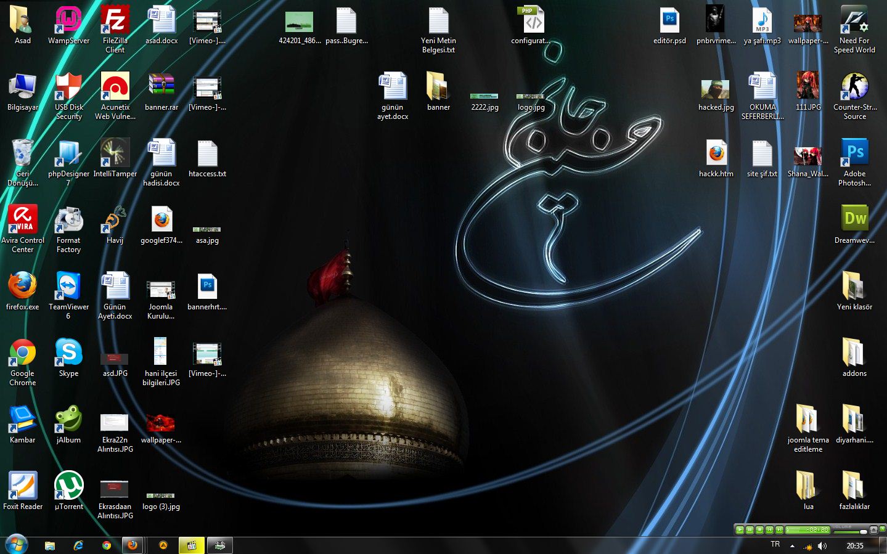Pause playback in the music widget
The image size is (887, 554).
pos(750,529)
